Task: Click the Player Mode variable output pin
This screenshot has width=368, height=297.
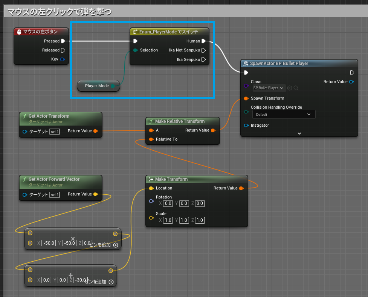Action: [113, 86]
